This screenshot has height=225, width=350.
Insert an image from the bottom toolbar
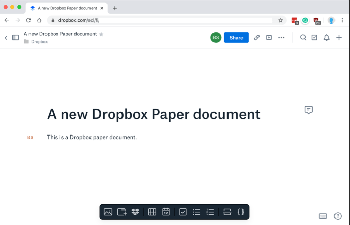point(108,212)
